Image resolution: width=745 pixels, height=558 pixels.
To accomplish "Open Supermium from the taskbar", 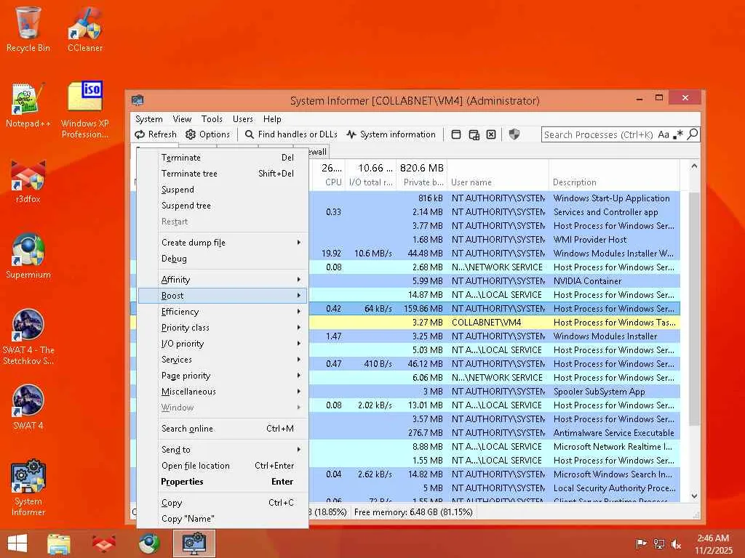I will point(149,543).
